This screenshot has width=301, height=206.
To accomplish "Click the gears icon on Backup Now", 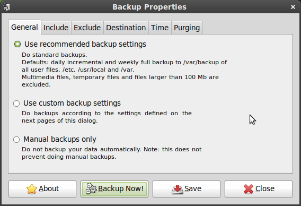I will 91,188.
